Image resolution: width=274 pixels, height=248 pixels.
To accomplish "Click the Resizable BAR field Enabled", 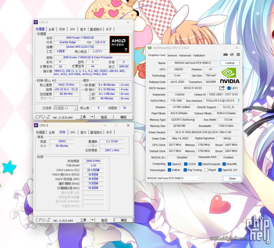I will pyautogui.click(x=228, y=157).
